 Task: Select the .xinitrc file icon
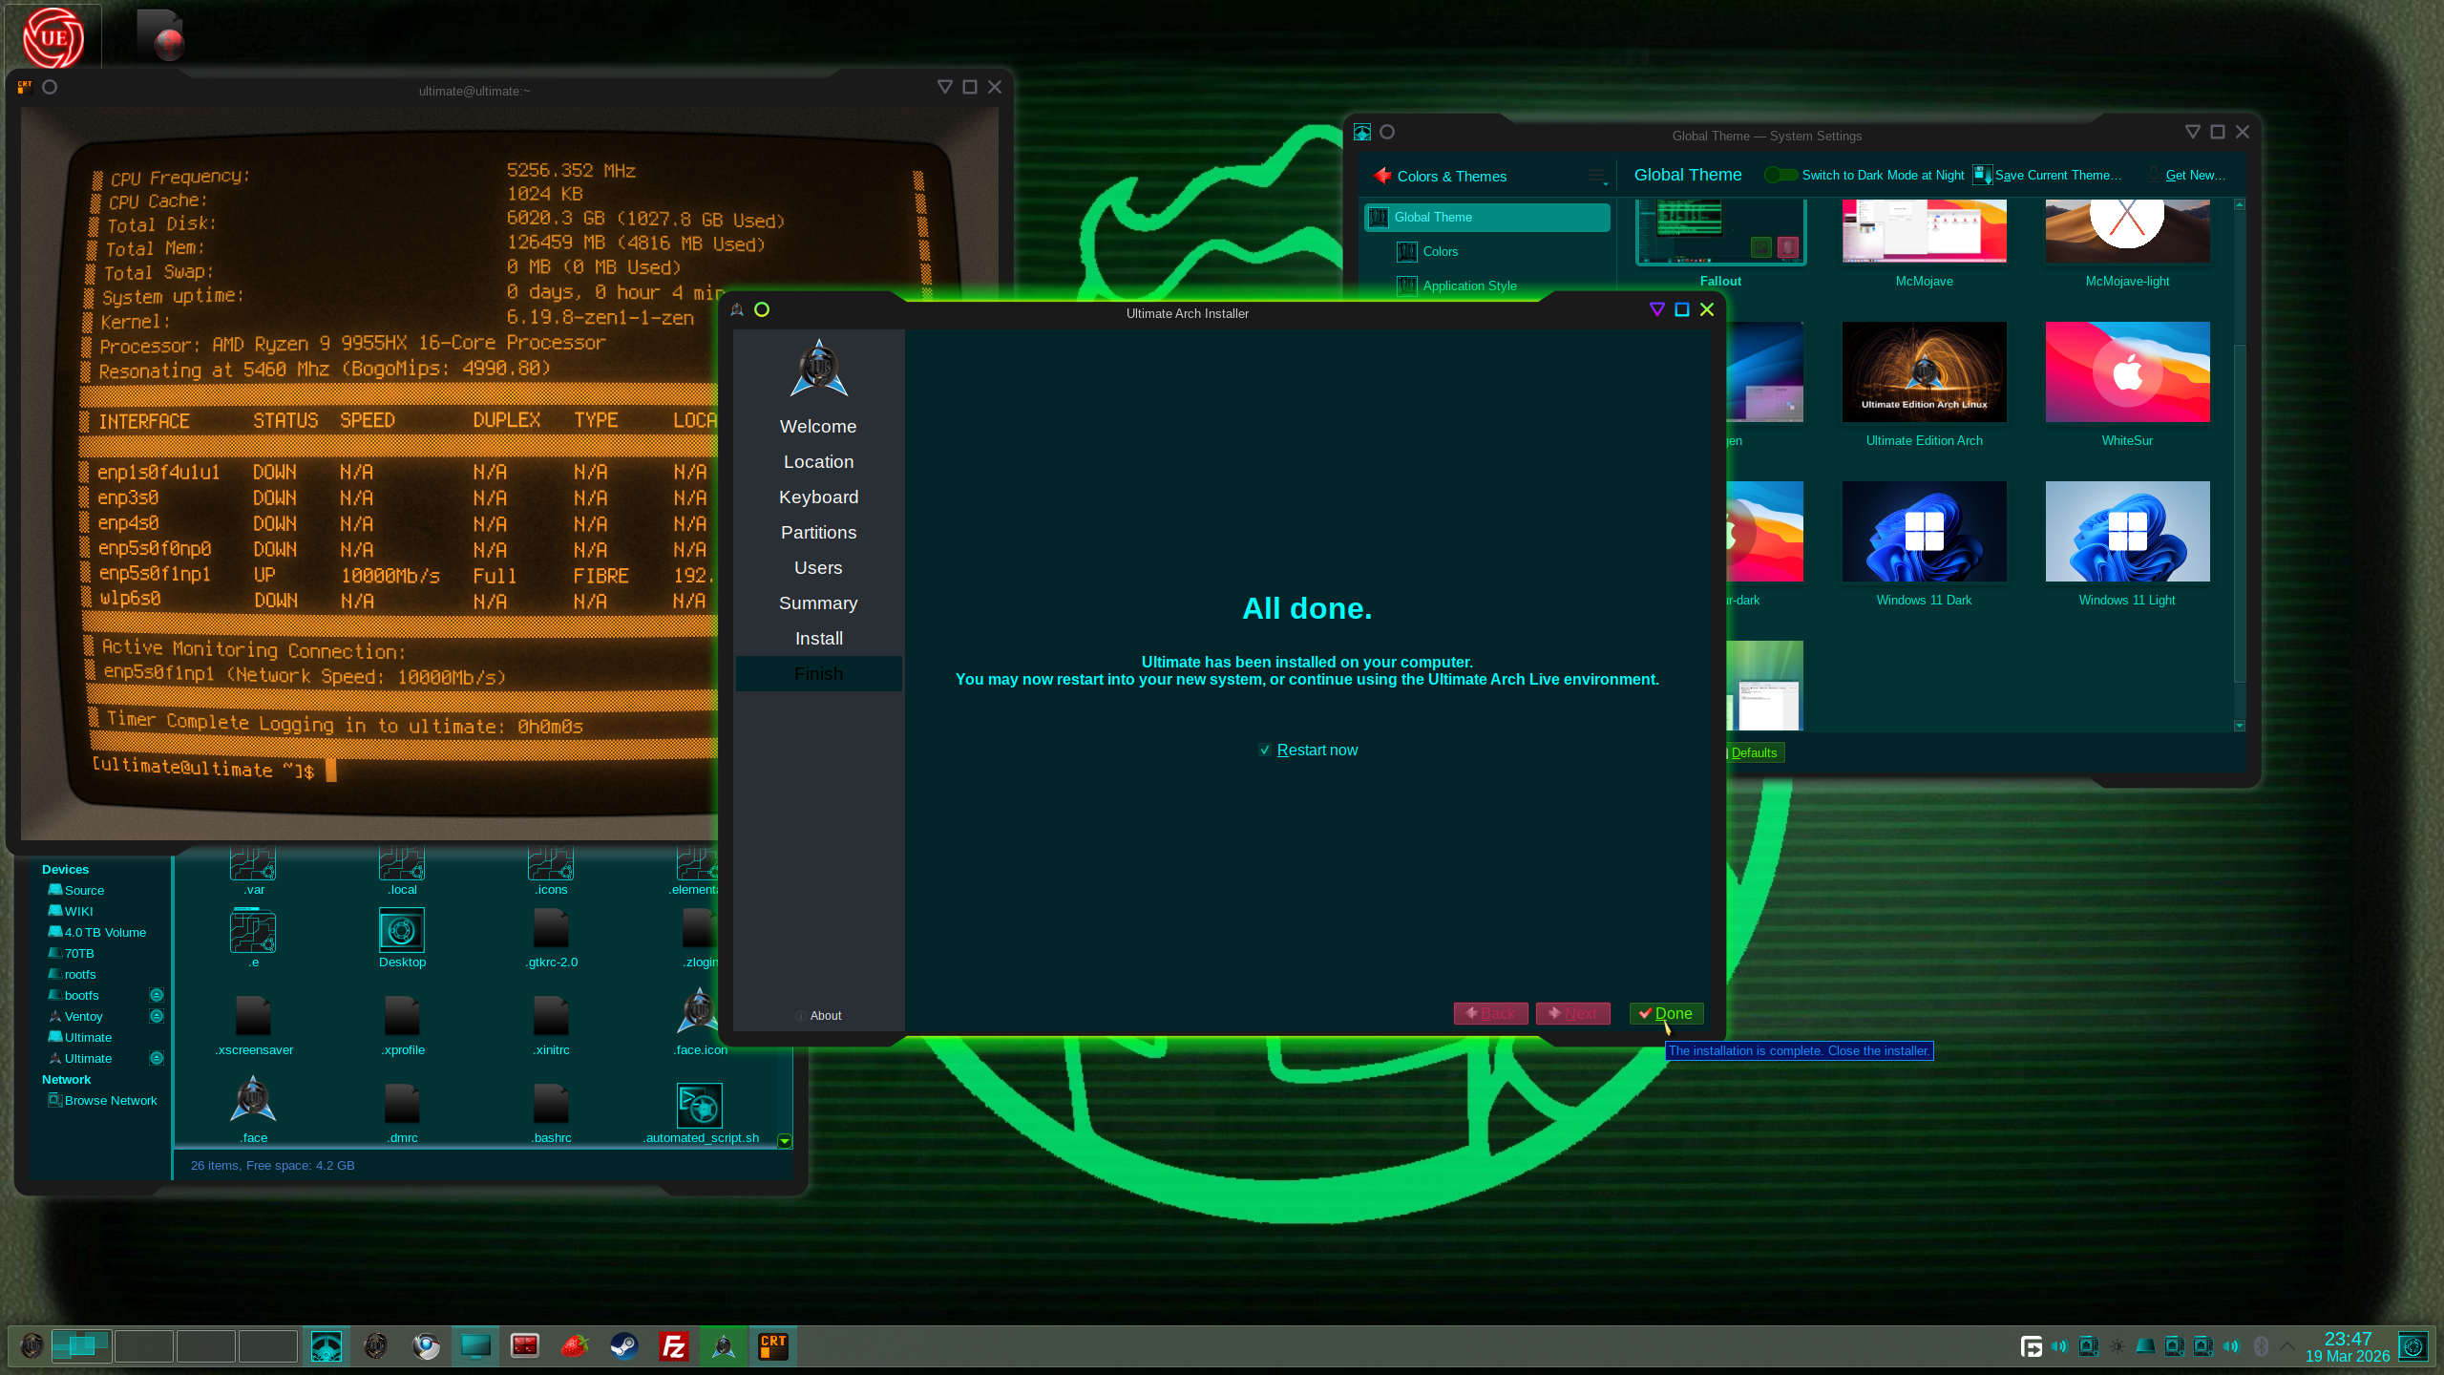click(x=551, y=1016)
